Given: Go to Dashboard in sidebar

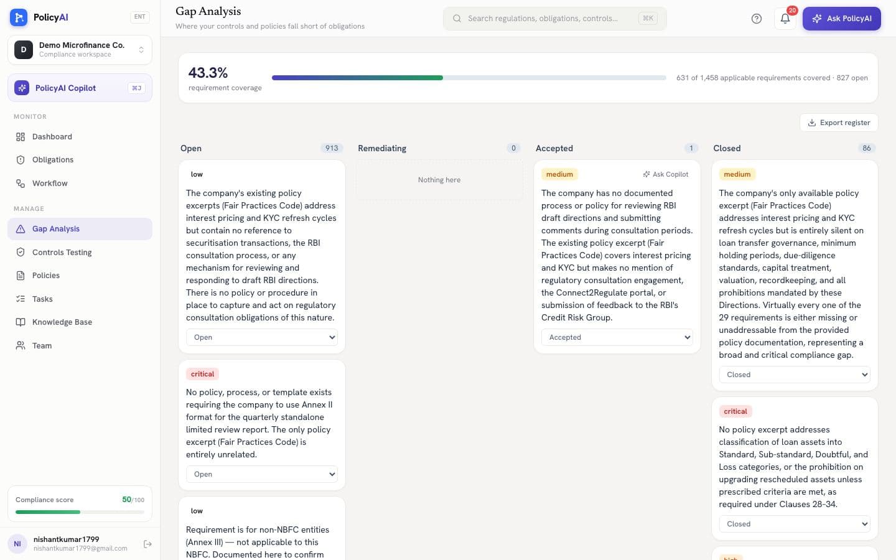Looking at the screenshot, I should click(80, 137).
